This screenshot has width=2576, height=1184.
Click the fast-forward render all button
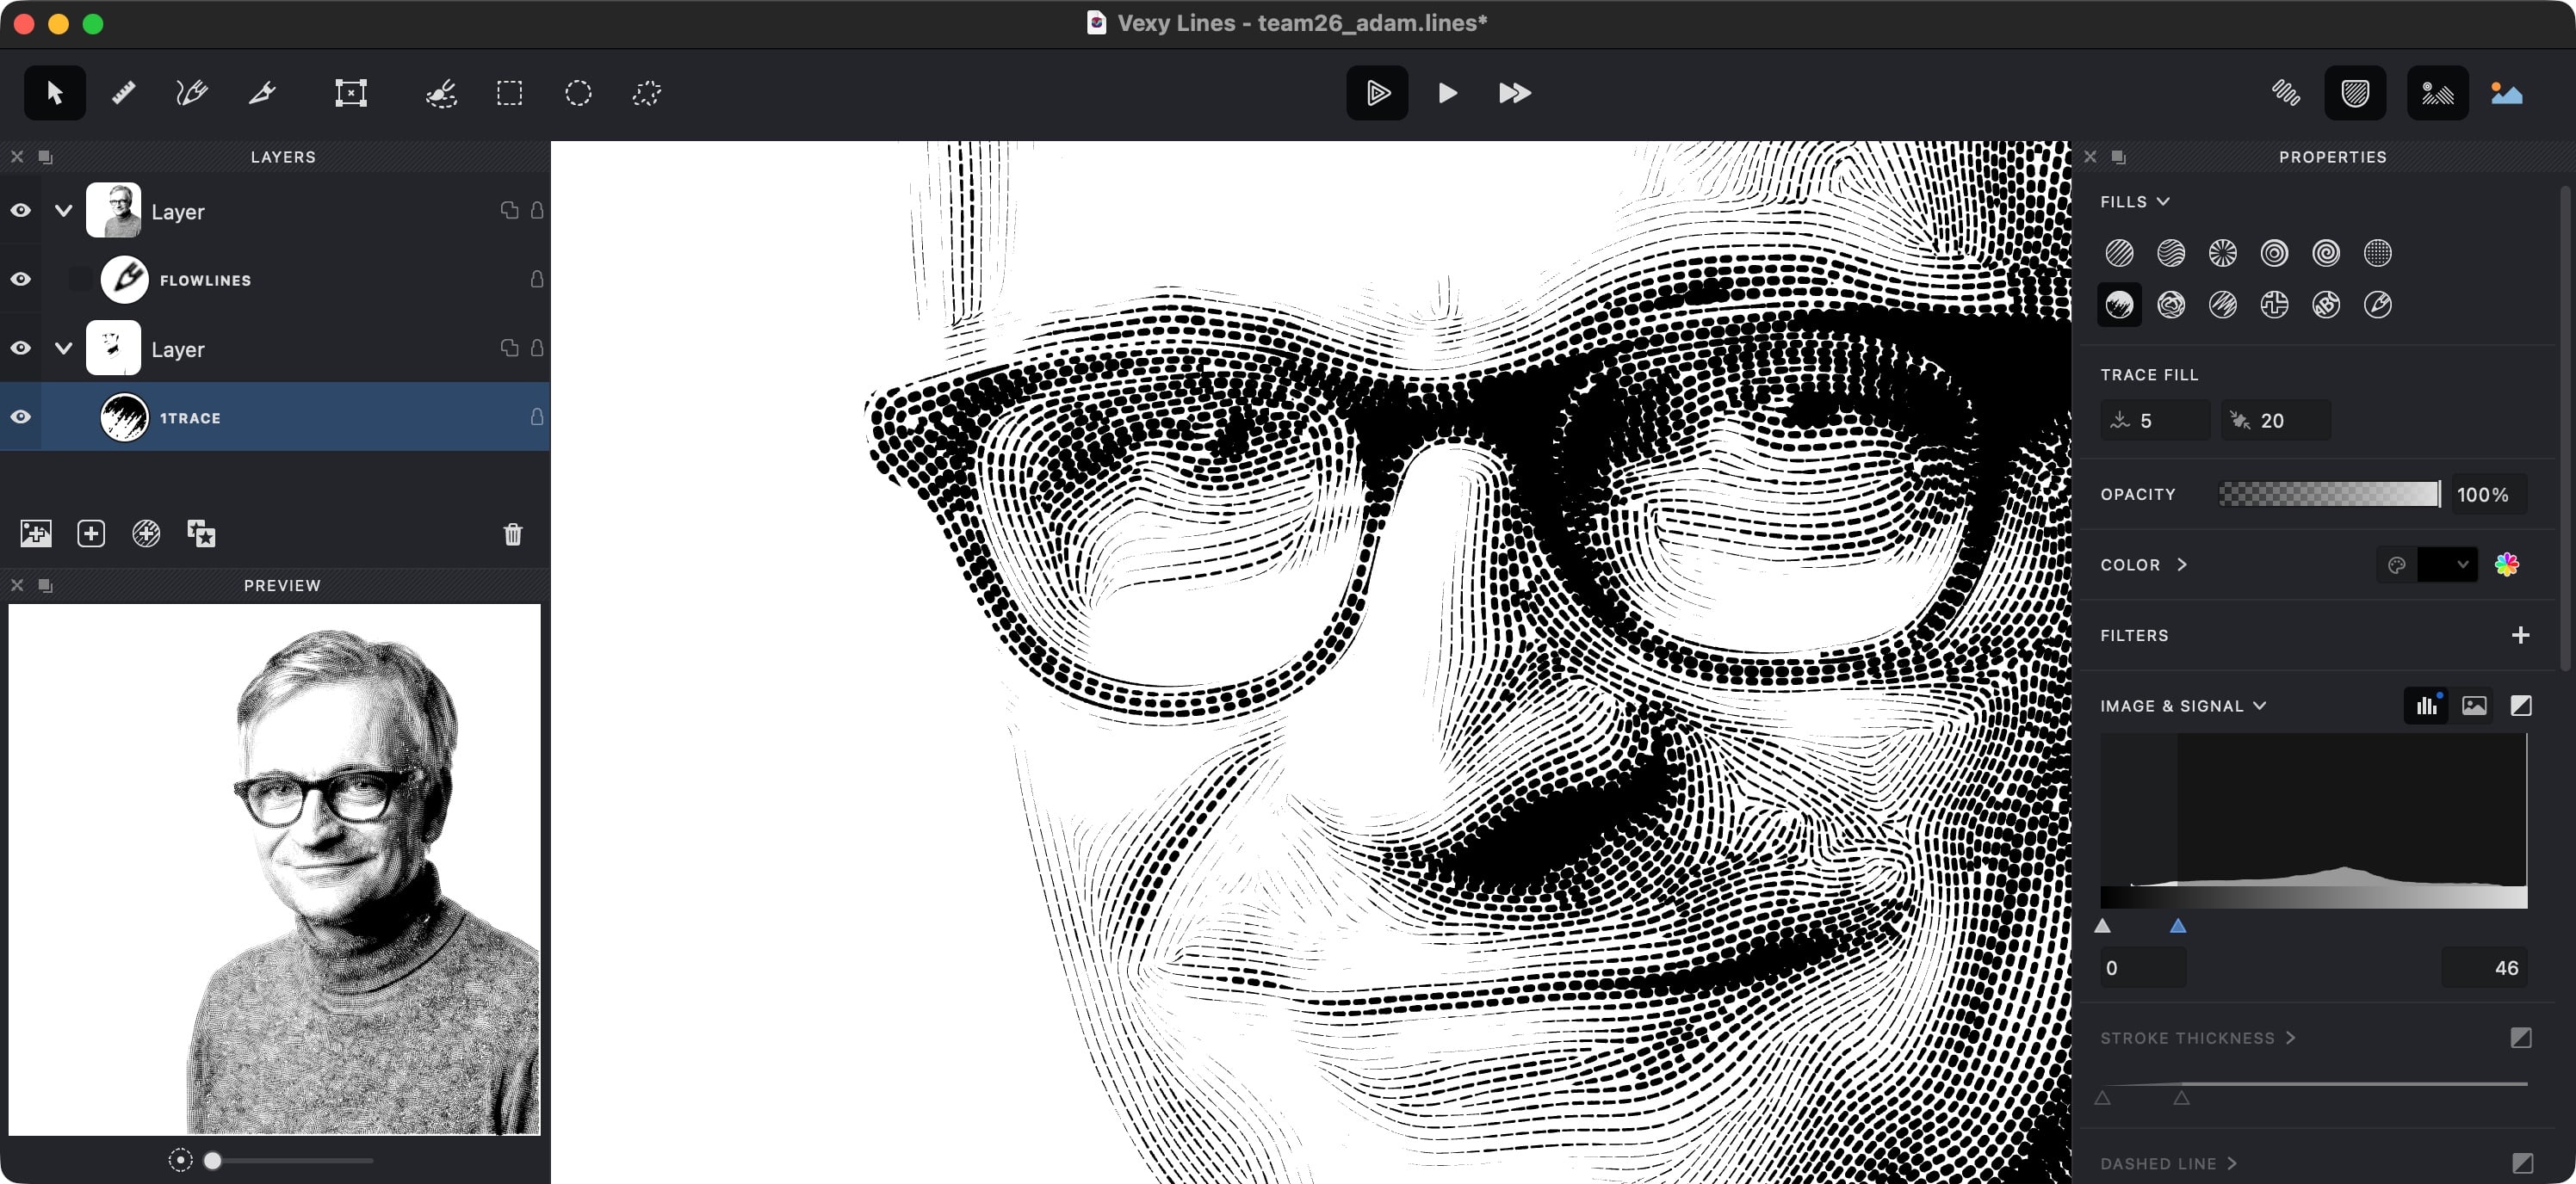(x=1515, y=93)
